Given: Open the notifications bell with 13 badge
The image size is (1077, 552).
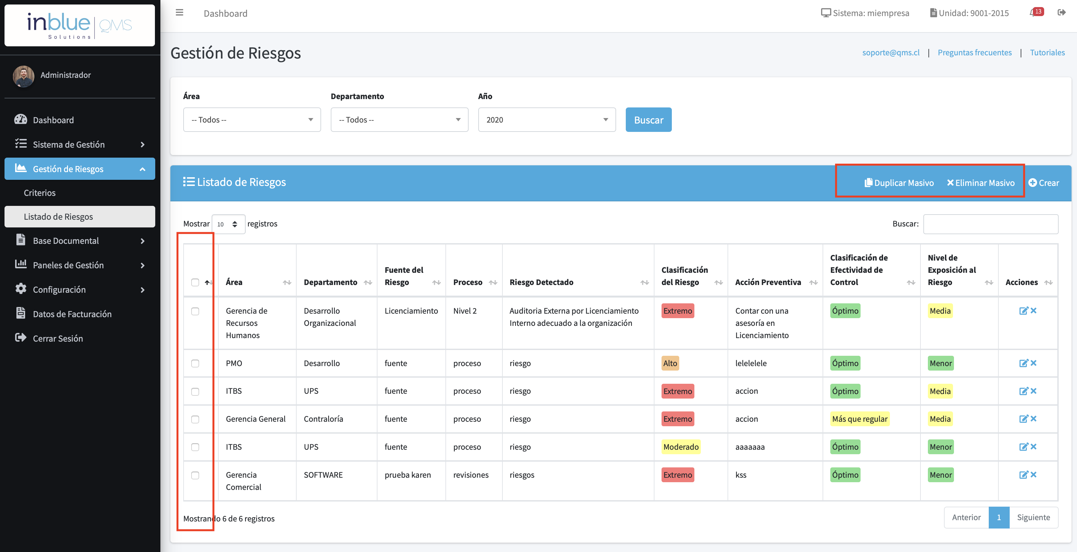Looking at the screenshot, I should pos(1036,12).
